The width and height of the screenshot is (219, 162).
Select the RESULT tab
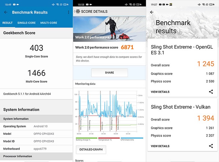tap(7, 23)
